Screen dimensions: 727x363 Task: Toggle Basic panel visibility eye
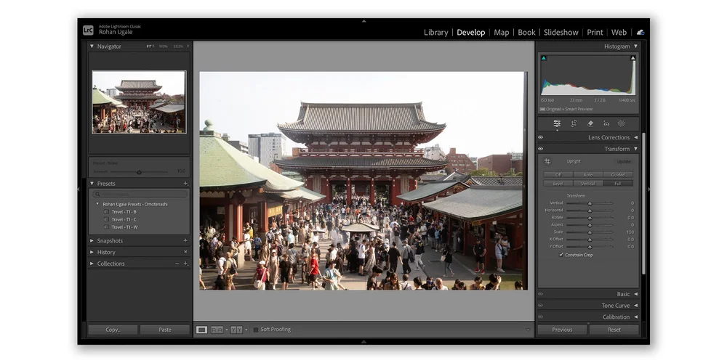coord(541,294)
